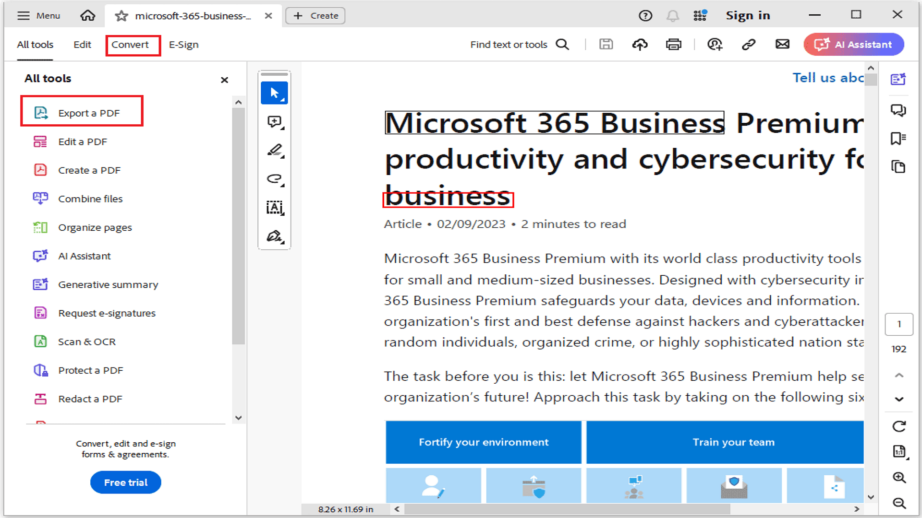This screenshot has width=922, height=518.
Task: Click document vertical scroll down arrow
Action: point(871,497)
